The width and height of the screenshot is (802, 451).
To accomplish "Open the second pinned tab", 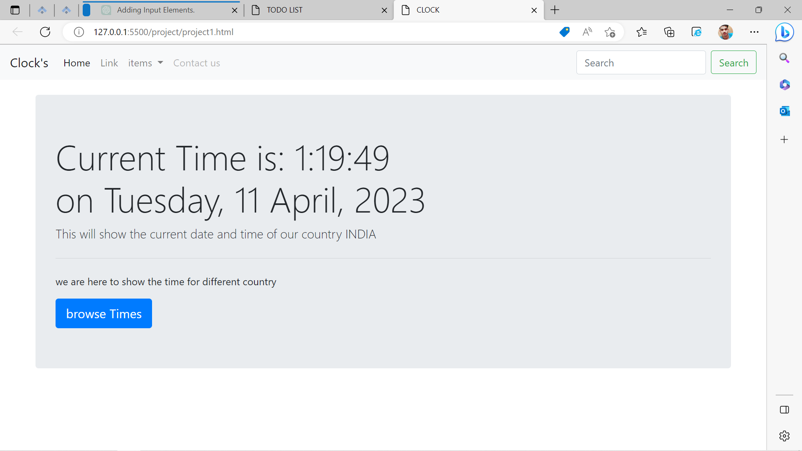I will 66,10.
